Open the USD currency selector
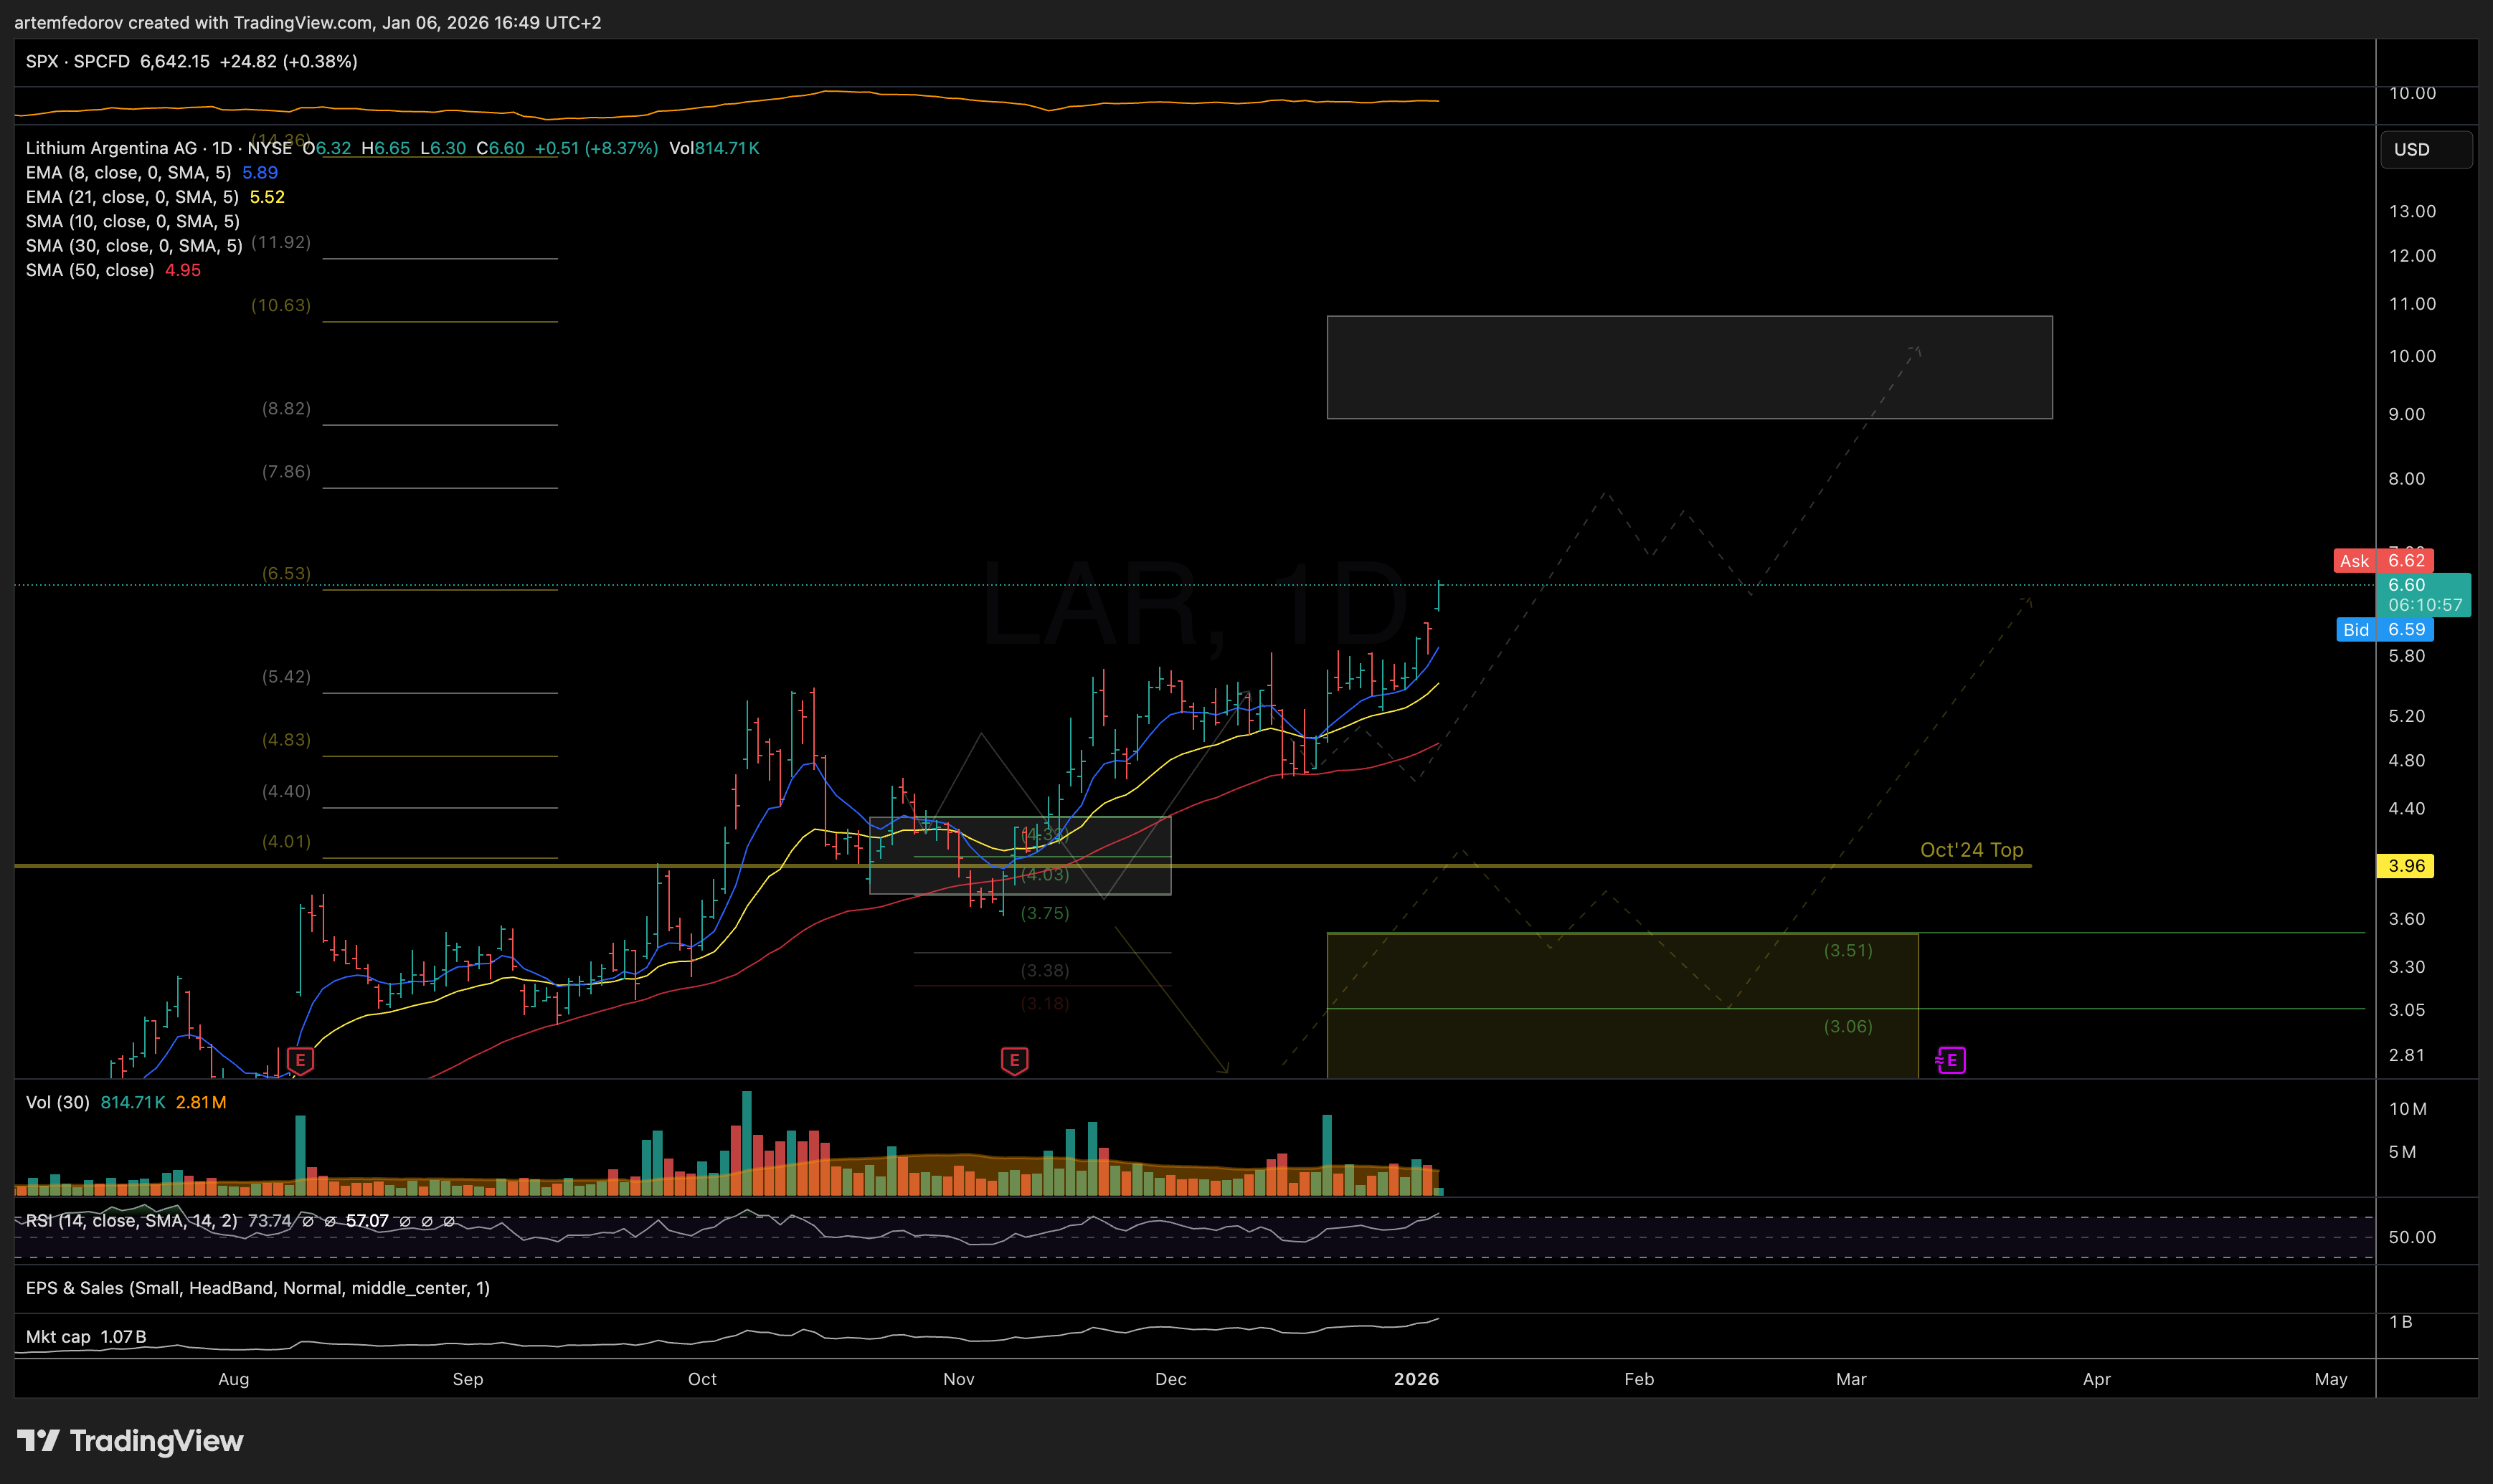The height and width of the screenshot is (1484, 2493). (x=2426, y=149)
